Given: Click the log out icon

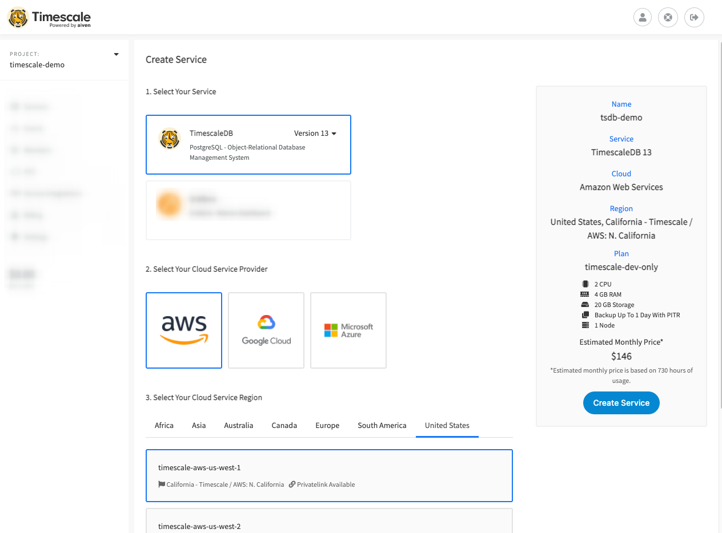Looking at the screenshot, I should [695, 17].
